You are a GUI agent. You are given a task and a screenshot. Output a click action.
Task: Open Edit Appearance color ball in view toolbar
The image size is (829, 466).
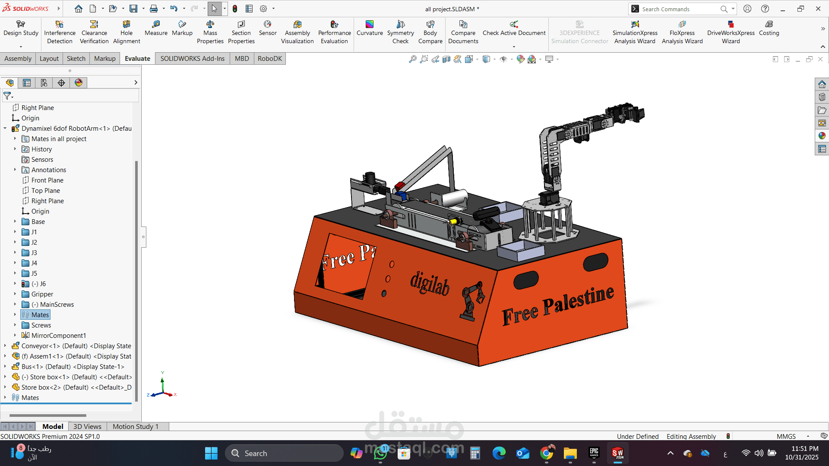(x=521, y=59)
